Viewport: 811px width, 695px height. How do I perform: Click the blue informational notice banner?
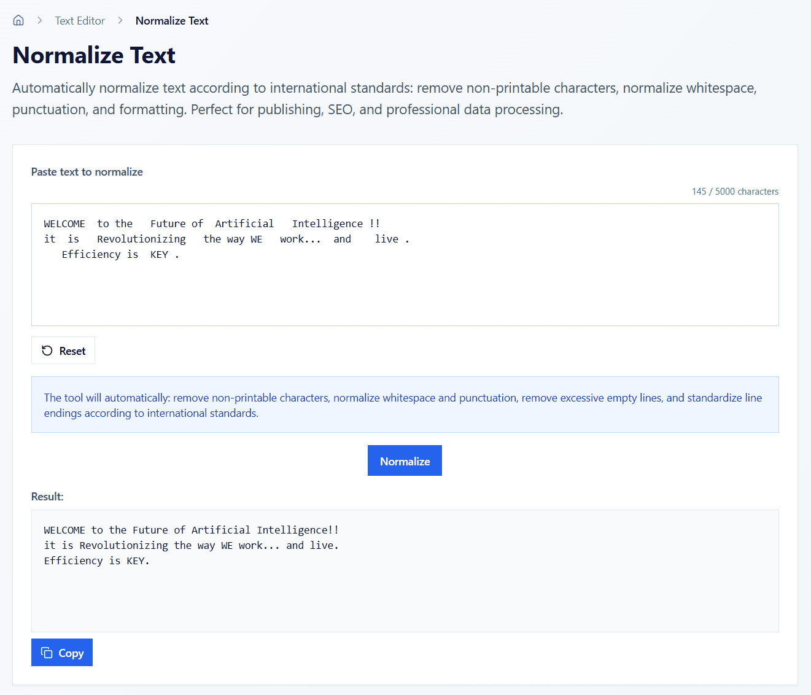405,405
